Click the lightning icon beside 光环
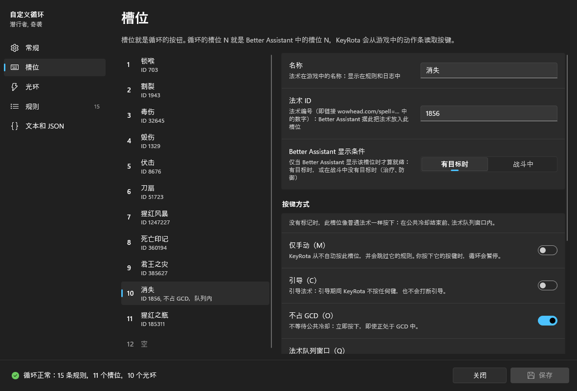Image resolution: width=577 pixels, height=391 pixels. (15, 87)
